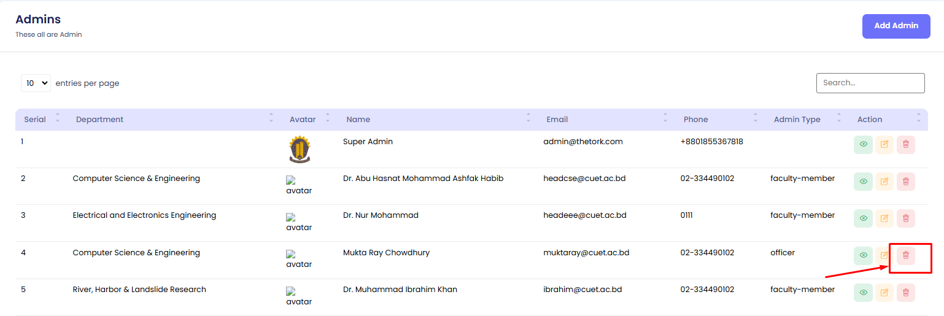Viewport: 944px width, 316px height.
Task: Delete Dr. Muhammad Ibrahim Khan's row
Action: 905,293
